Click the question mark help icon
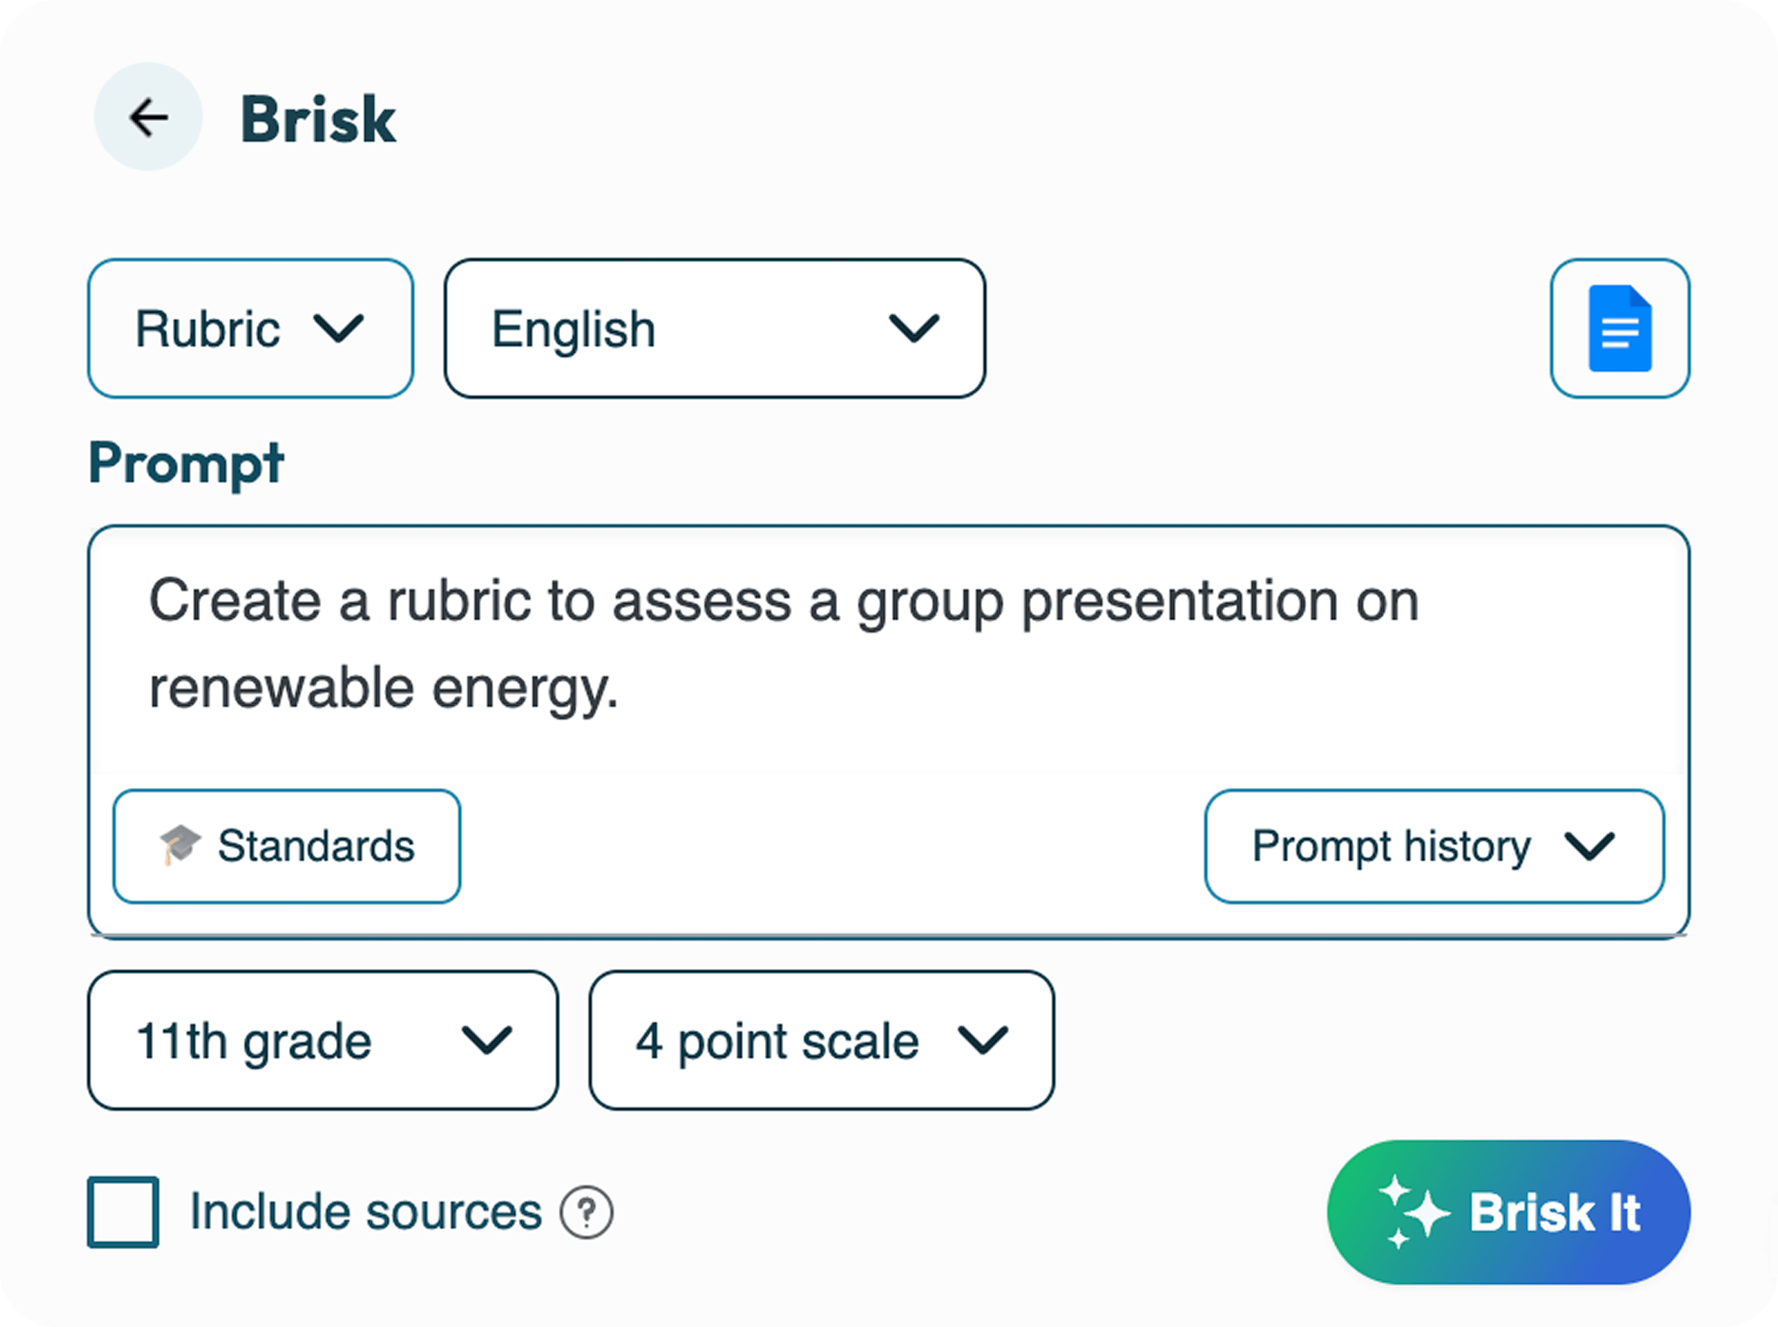 587,1212
